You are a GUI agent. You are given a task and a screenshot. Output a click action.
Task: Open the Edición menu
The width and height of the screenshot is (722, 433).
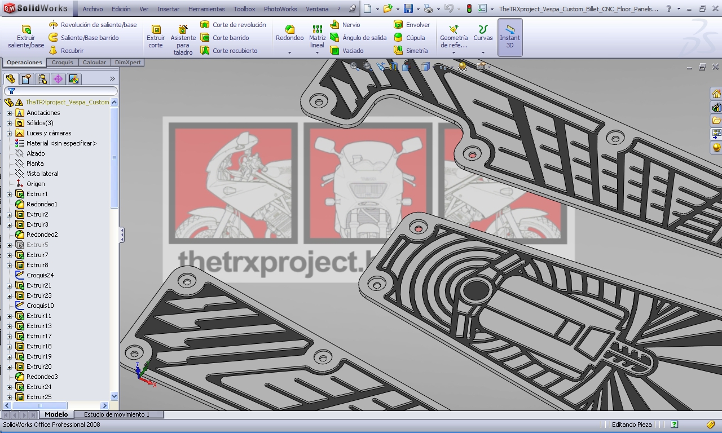click(x=121, y=9)
